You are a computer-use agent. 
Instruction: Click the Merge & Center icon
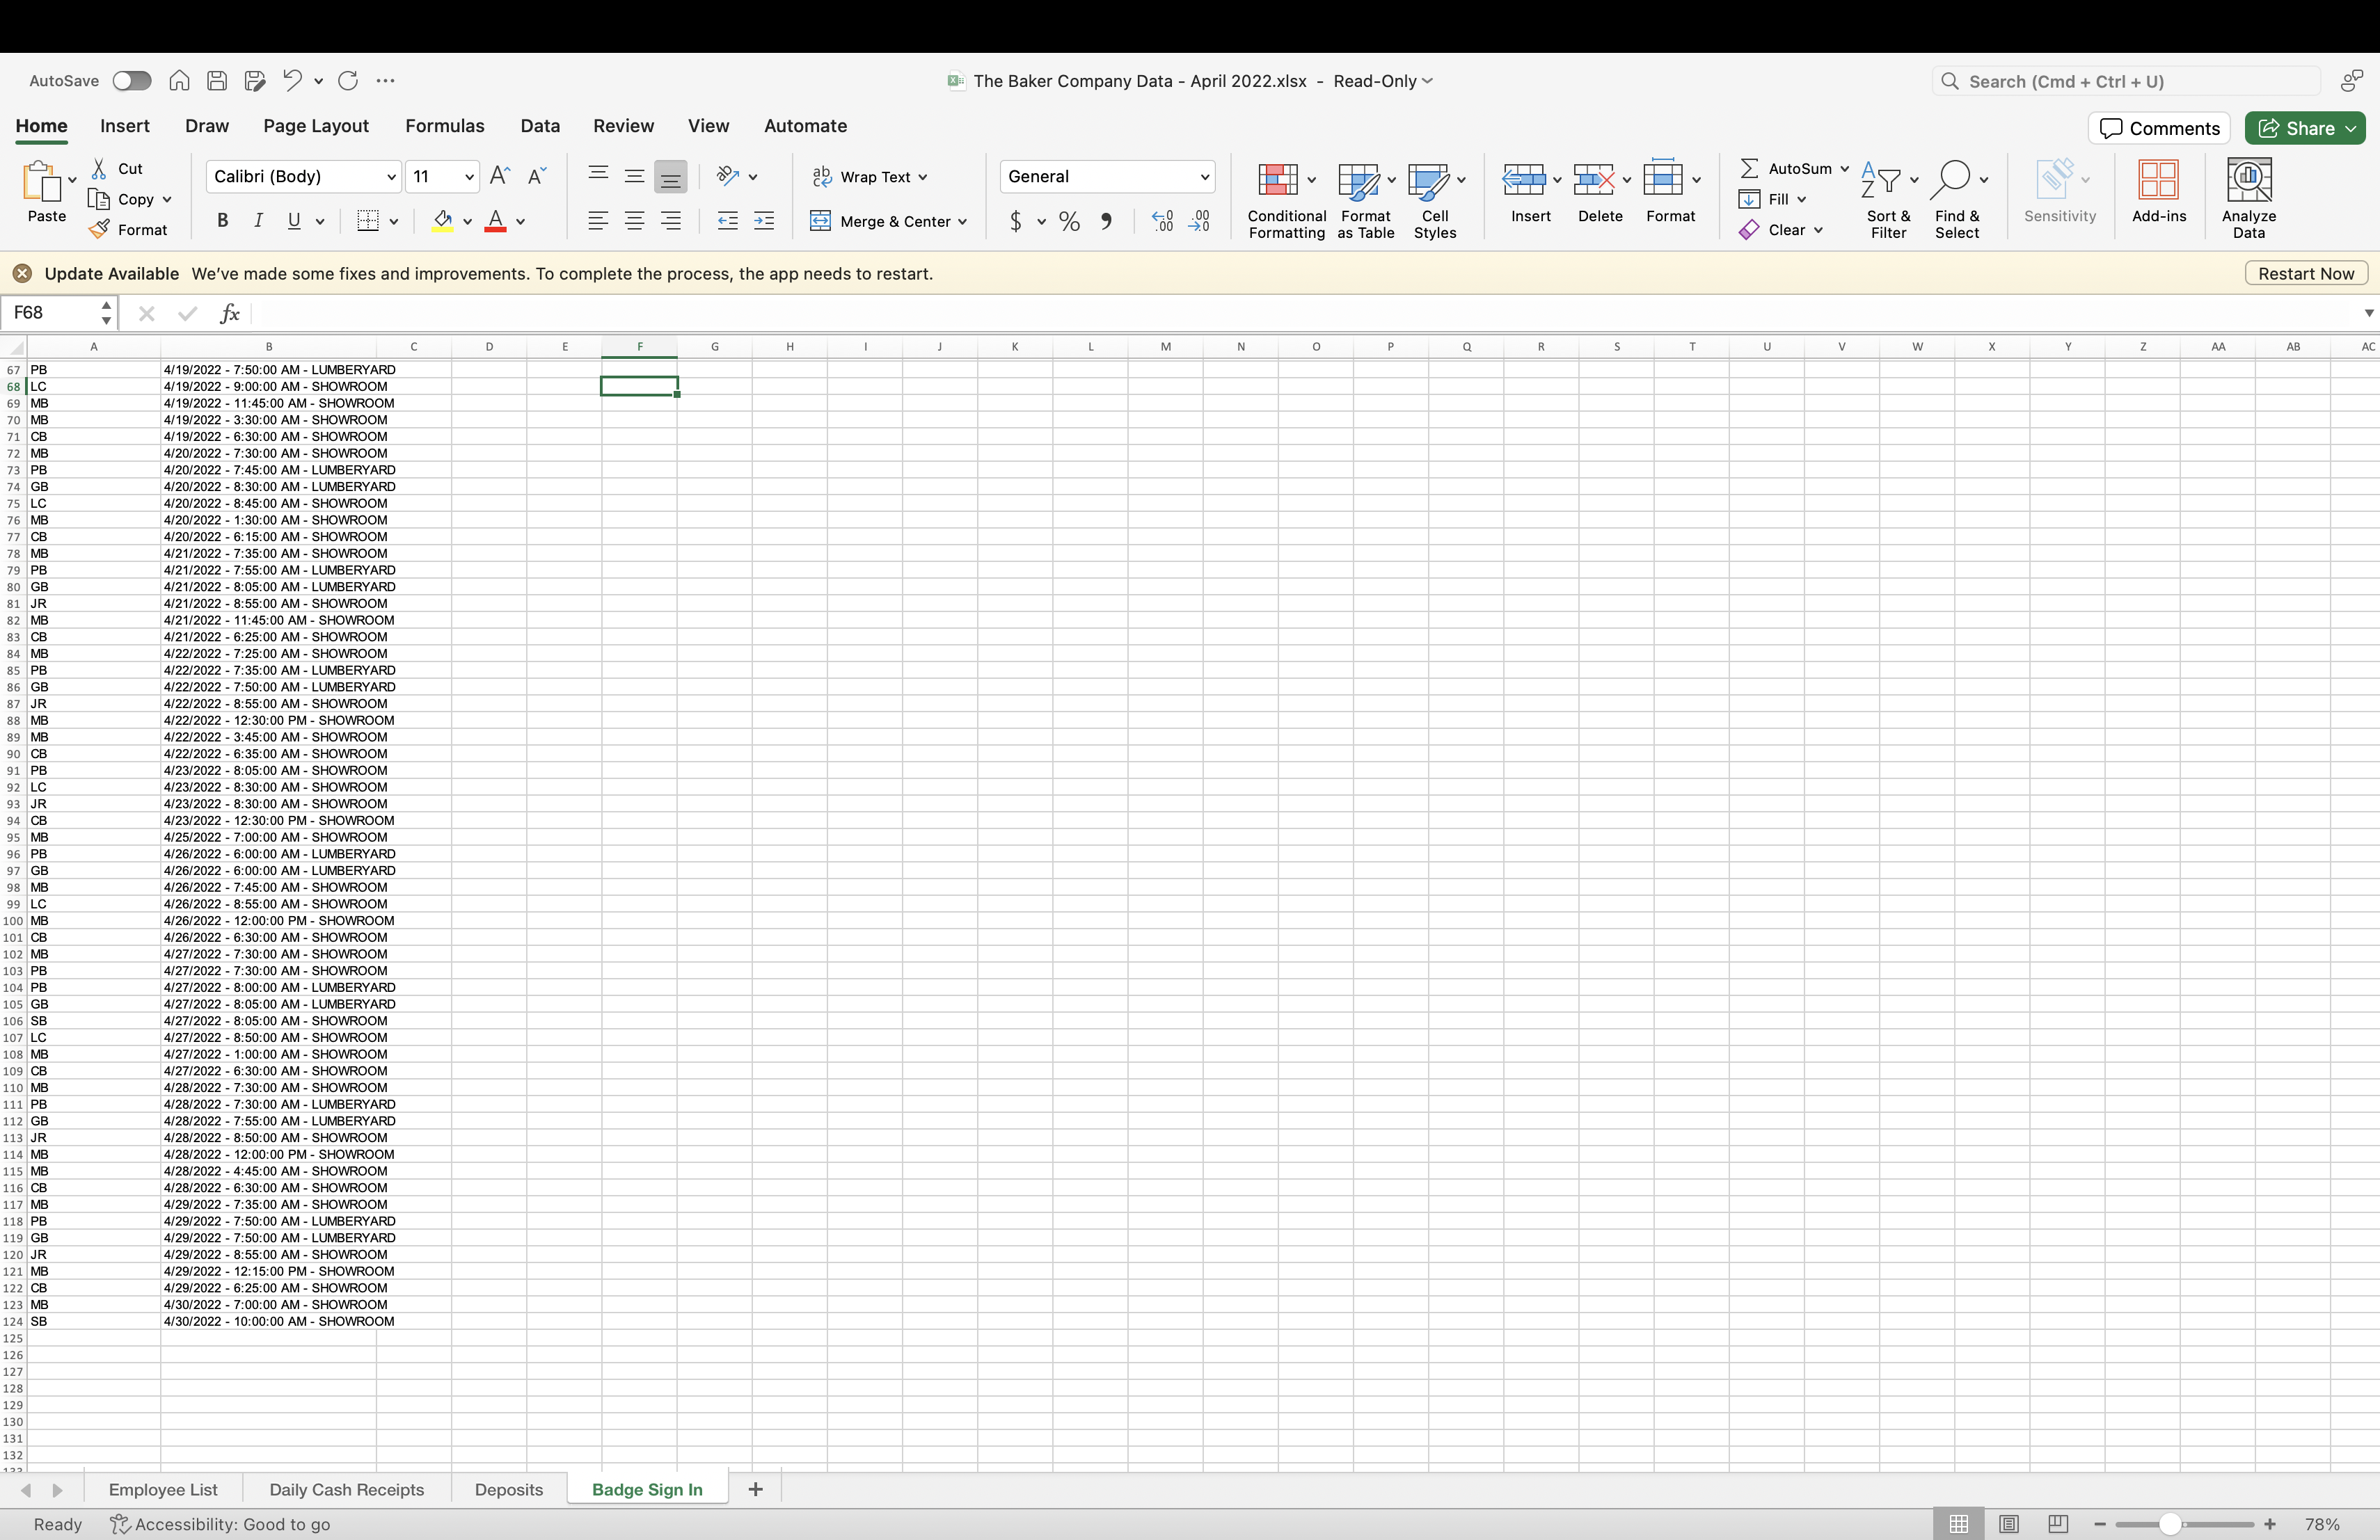coord(820,221)
